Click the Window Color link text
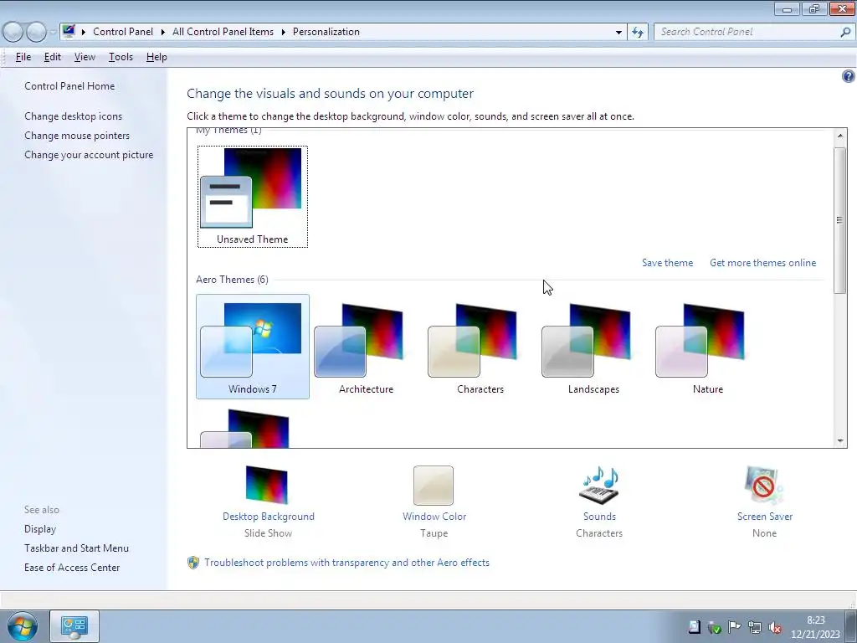857x643 pixels. (434, 516)
